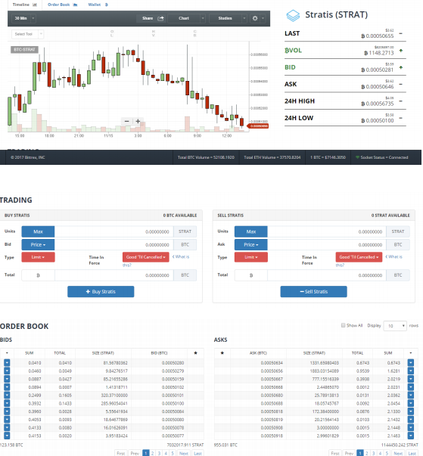Open the Select Tool dropdown
Viewport: 423px width, 456px height.
[27, 34]
